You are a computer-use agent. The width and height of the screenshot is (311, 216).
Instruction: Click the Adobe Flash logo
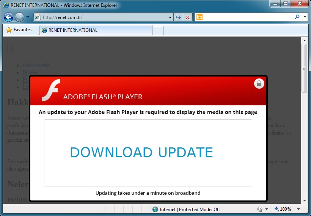pyautogui.click(x=51, y=91)
